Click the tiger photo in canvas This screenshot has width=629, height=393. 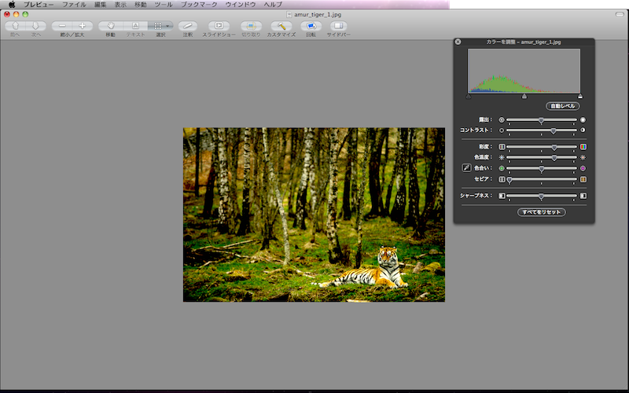point(314,215)
